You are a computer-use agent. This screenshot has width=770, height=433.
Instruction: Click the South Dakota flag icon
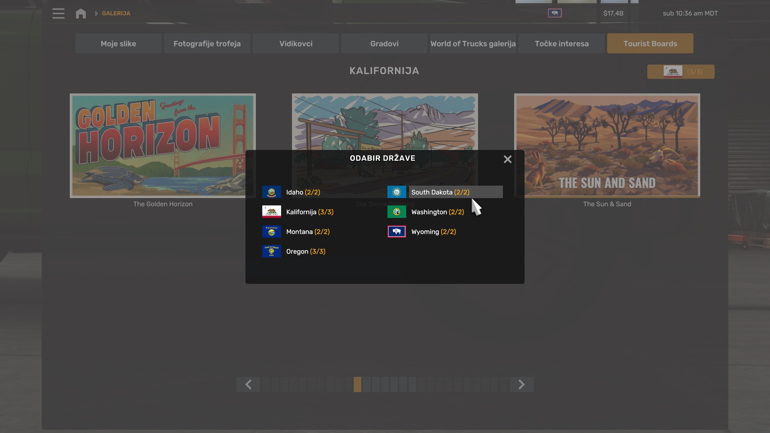pos(397,192)
